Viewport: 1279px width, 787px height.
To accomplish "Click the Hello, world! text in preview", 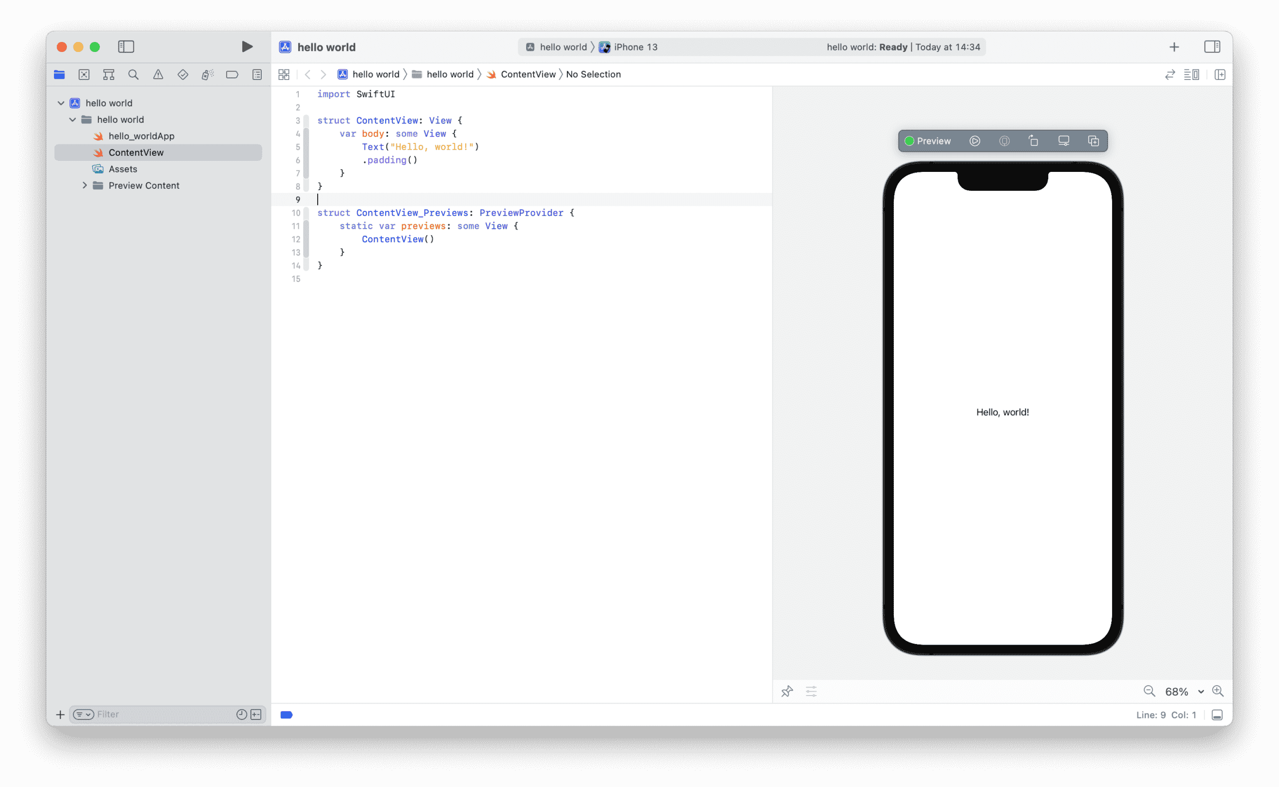I will coord(1002,412).
